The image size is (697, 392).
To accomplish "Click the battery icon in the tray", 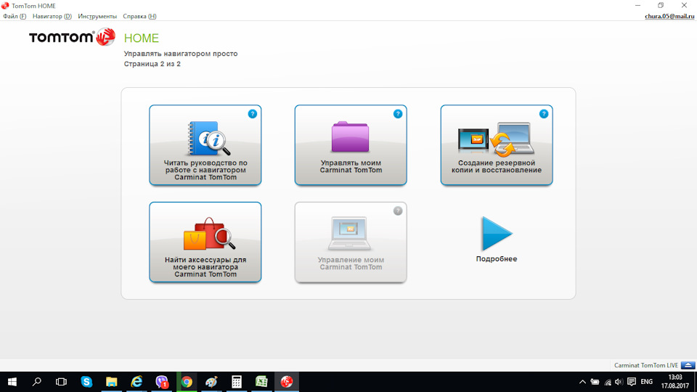I will pyautogui.click(x=595, y=382).
